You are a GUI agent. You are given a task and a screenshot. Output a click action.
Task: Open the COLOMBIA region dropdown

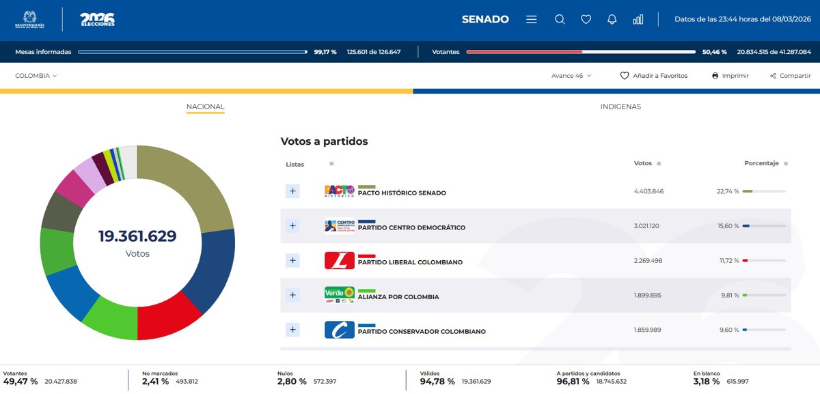pyautogui.click(x=36, y=76)
